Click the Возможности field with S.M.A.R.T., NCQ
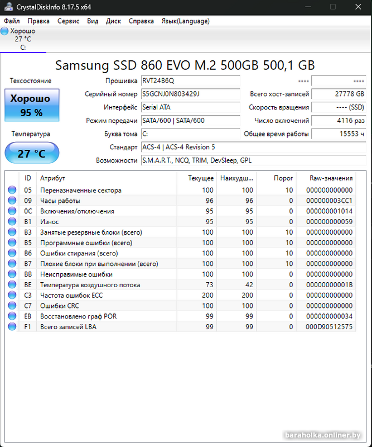 click(254, 160)
